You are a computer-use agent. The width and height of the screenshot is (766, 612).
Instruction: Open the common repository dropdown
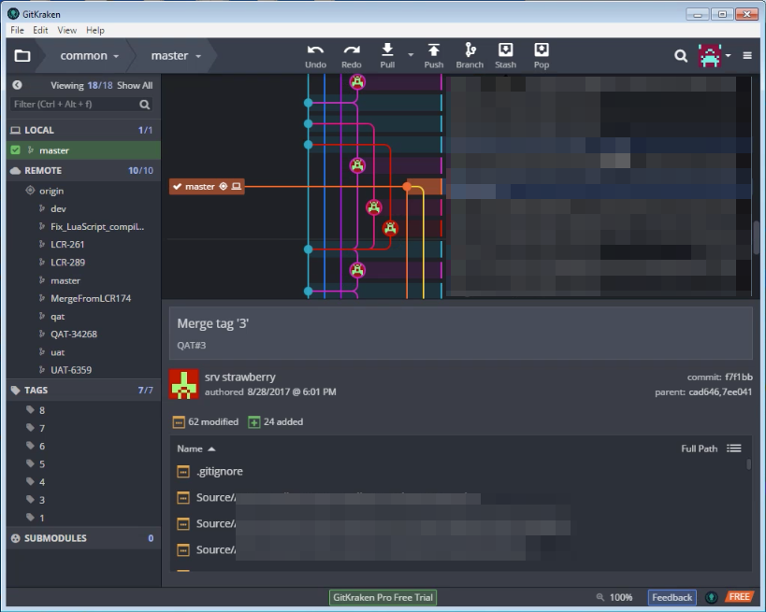click(x=90, y=56)
